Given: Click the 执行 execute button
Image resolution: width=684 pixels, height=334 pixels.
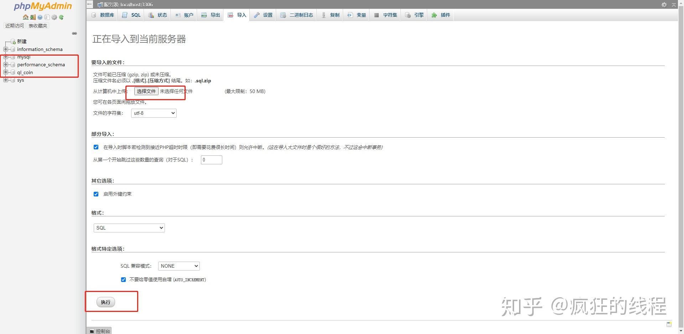Looking at the screenshot, I should coord(105,302).
